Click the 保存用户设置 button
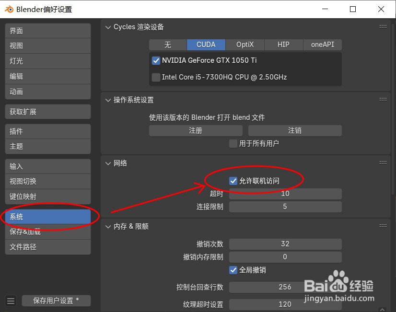This screenshot has width=396, height=312. [x=56, y=300]
